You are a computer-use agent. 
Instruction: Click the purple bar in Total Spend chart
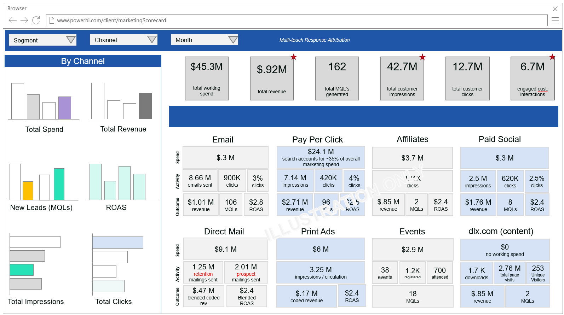click(65, 108)
